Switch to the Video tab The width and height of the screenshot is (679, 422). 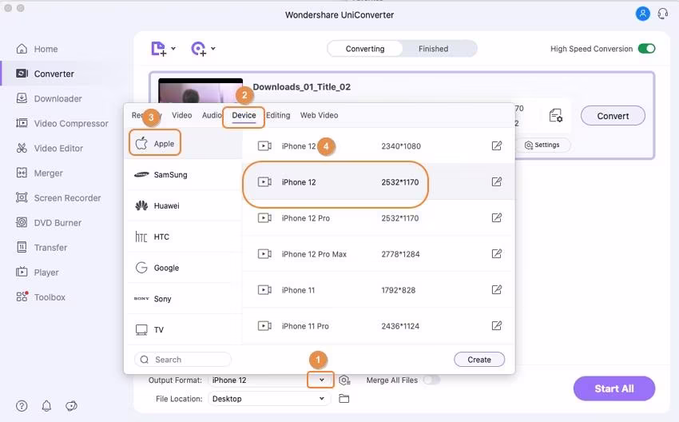tap(182, 115)
